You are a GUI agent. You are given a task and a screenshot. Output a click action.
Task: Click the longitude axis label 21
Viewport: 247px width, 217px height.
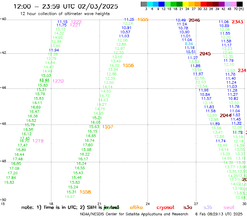click(x=99, y=204)
